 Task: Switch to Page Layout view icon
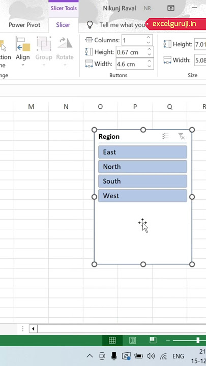click(133, 341)
